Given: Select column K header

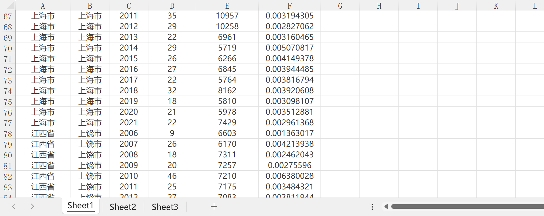Looking at the screenshot, I should (x=496, y=6).
